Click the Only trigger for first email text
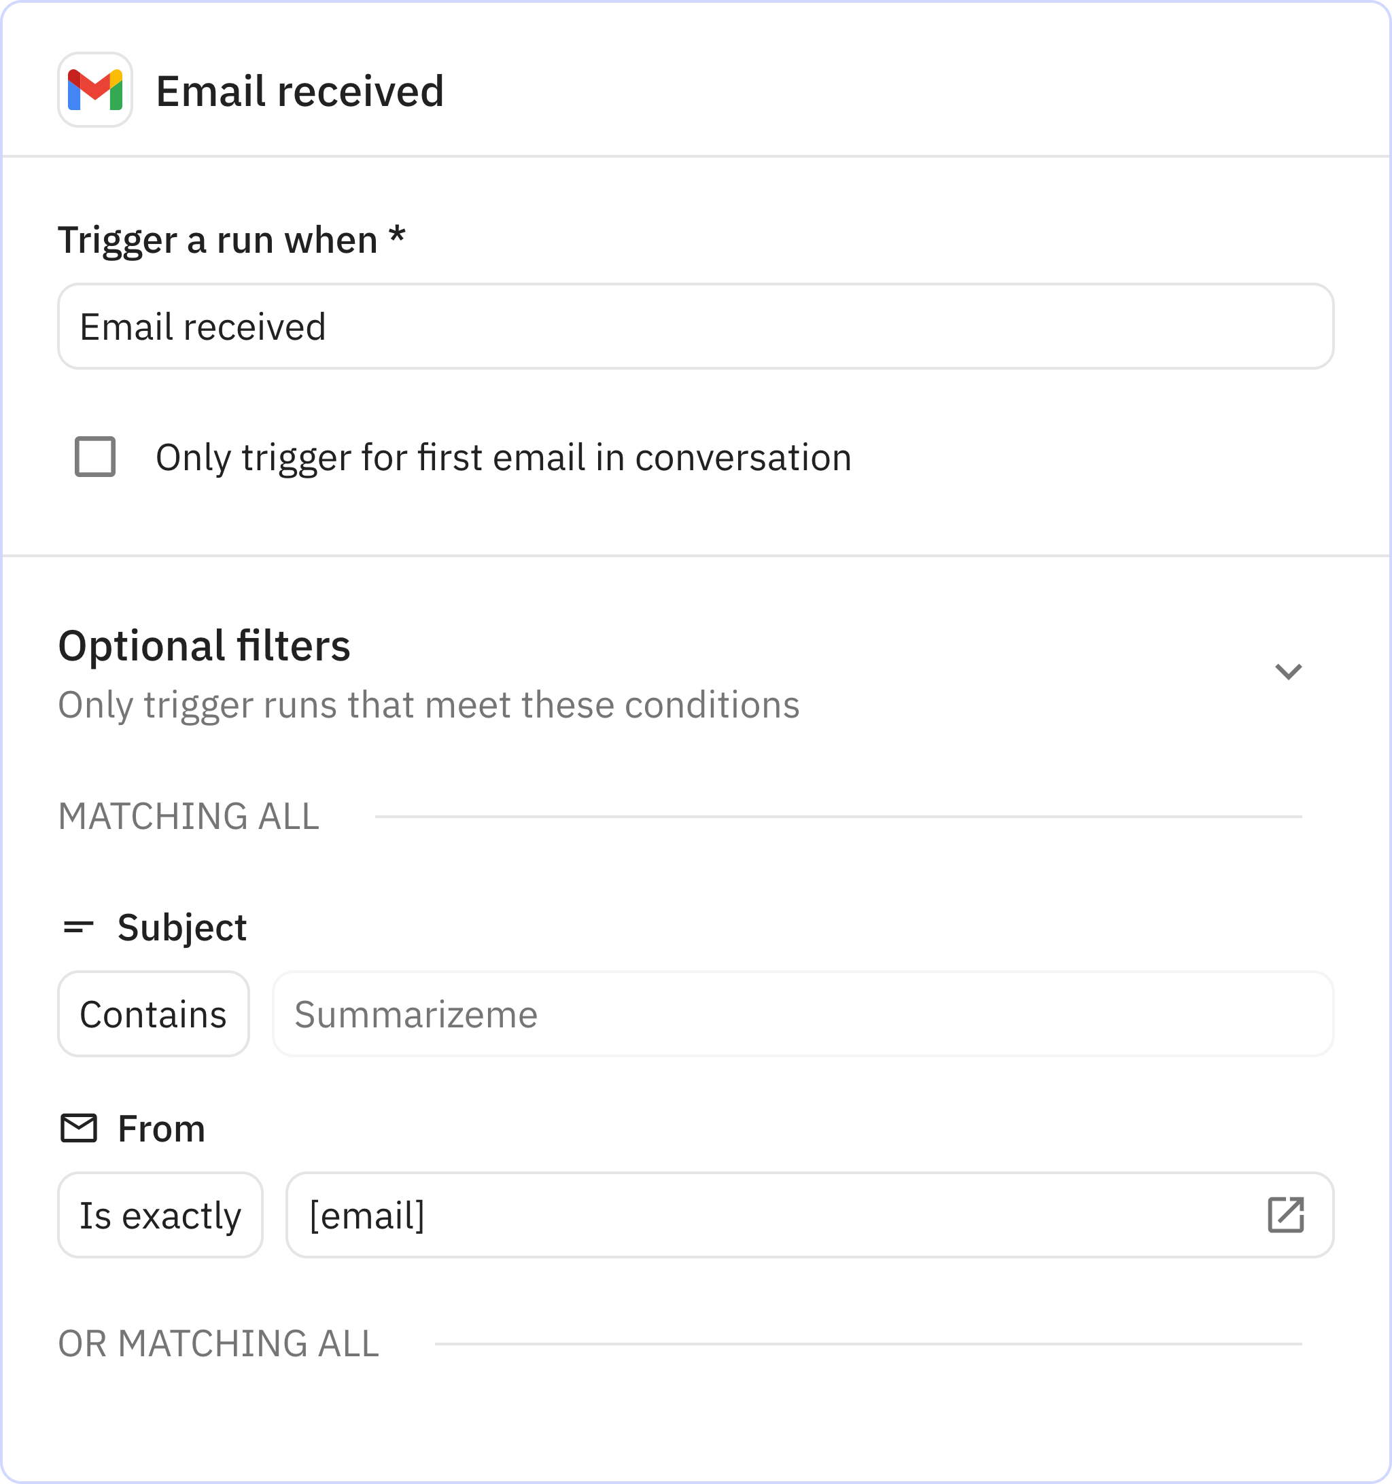 pyautogui.click(x=504, y=457)
